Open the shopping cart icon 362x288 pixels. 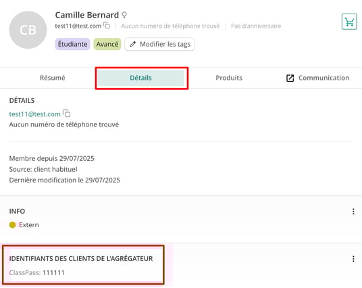pyautogui.click(x=349, y=22)
